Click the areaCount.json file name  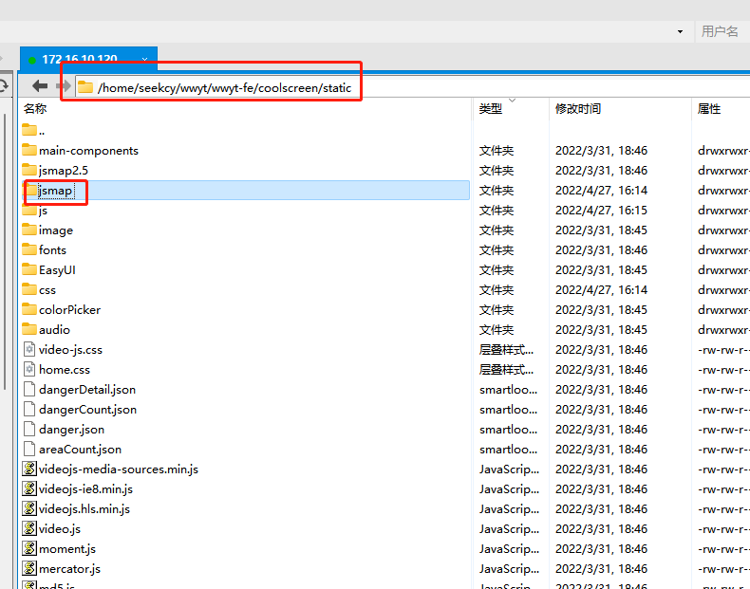point(81,449)
